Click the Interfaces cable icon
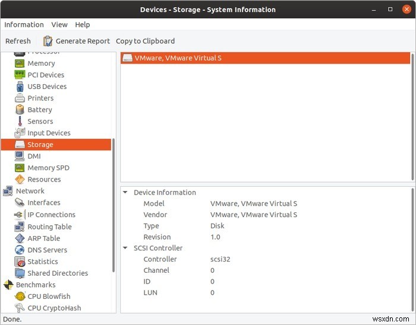416x325 pixels. [x=20, y=203]
